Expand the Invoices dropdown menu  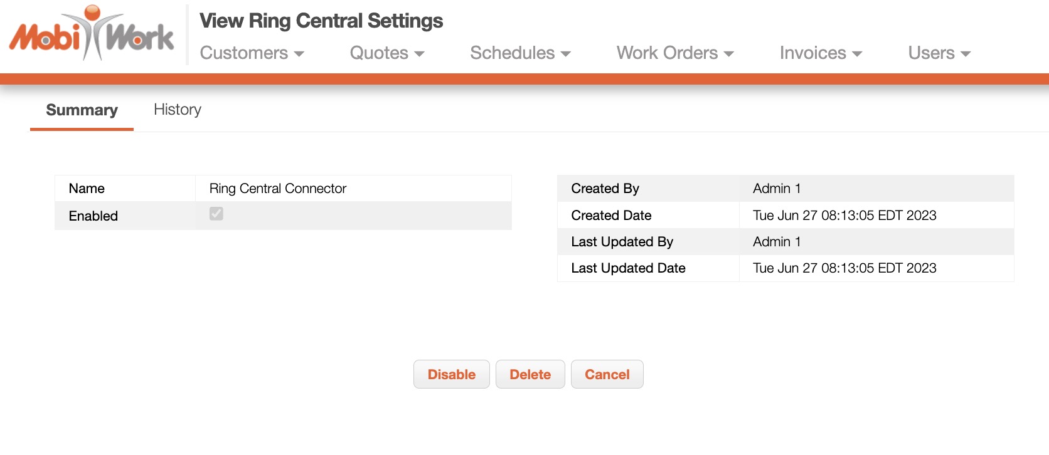(821, 53)
